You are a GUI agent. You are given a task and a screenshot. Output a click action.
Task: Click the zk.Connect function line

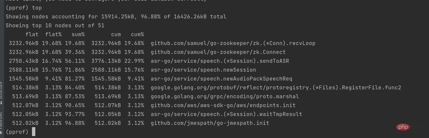(x=218, y=52)
